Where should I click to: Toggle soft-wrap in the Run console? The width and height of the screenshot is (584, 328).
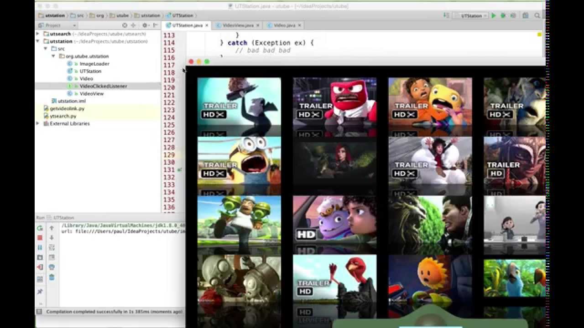pyautogui.click(x=52, y=247)
